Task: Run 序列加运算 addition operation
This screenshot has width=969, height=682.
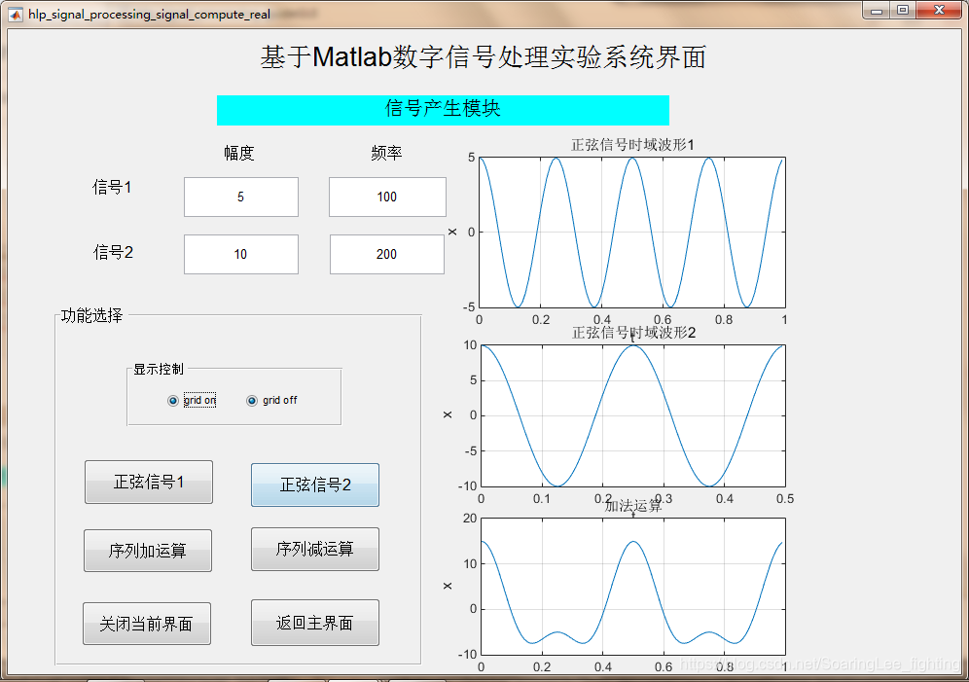Action: pos(148,551)
